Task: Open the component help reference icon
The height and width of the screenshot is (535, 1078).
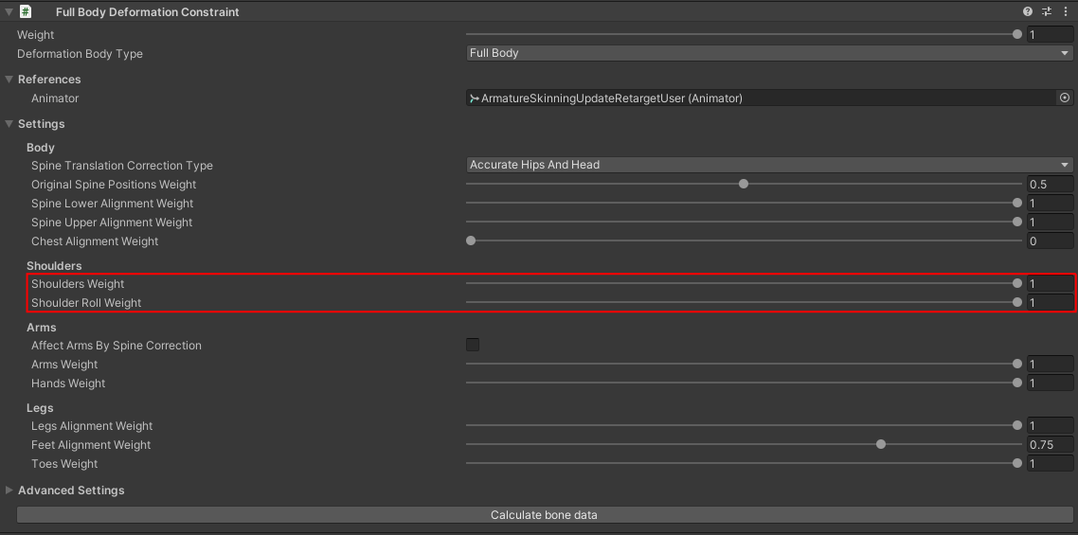Action: 1028,11
